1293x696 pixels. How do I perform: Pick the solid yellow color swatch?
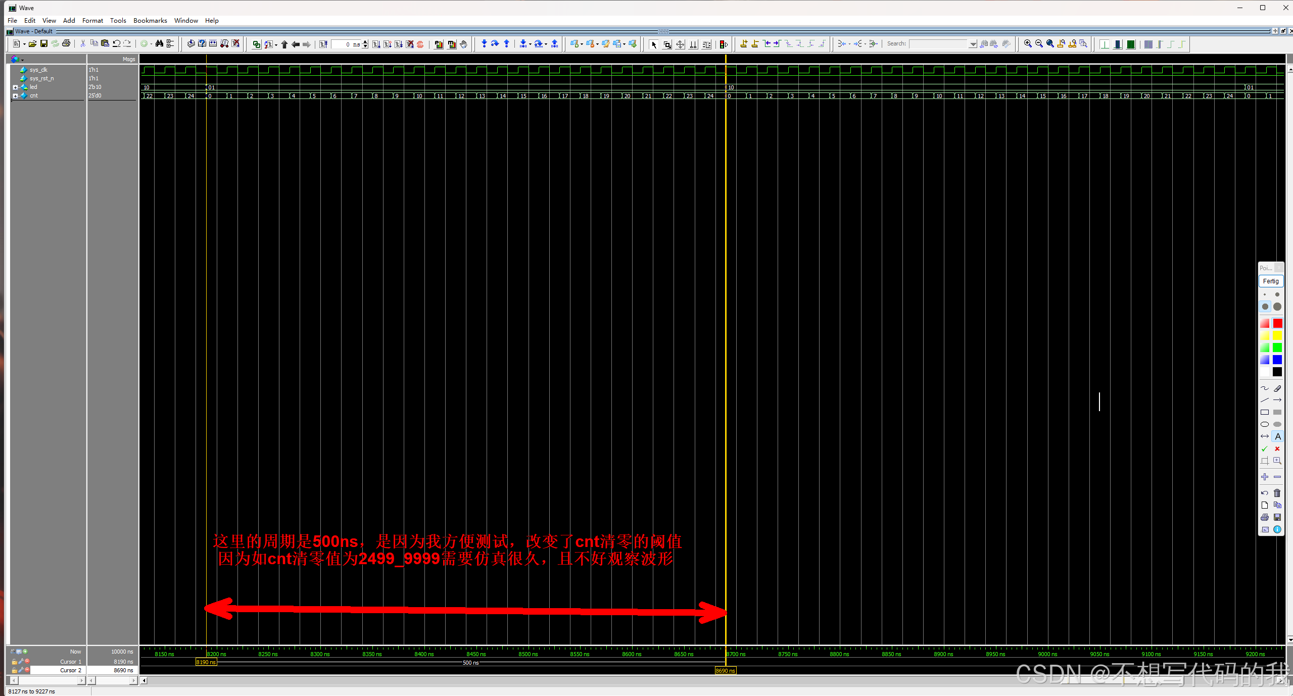pyautogui.click(x=1277, y=335)
